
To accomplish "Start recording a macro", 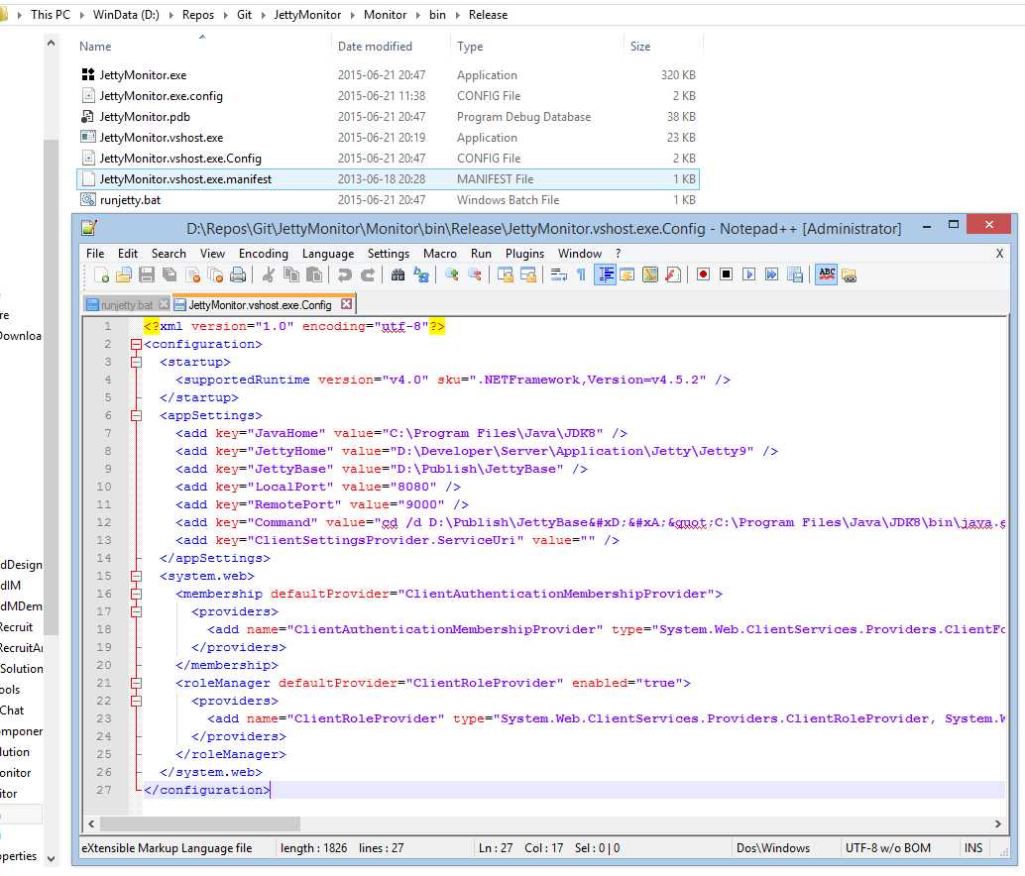I will (703, 275).
